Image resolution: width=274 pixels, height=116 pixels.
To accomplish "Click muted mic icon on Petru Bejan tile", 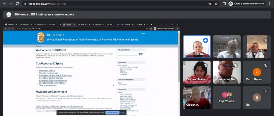I will click(266, 66).
